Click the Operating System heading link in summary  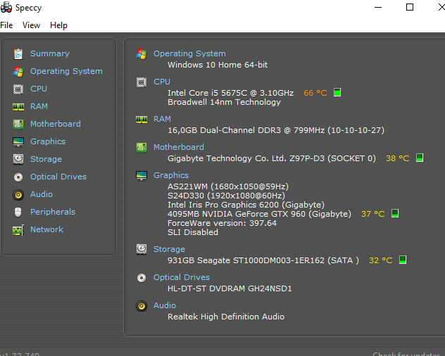tap(189, 53)
